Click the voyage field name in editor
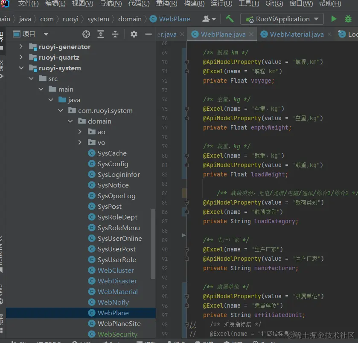 [x=261, y=81]
